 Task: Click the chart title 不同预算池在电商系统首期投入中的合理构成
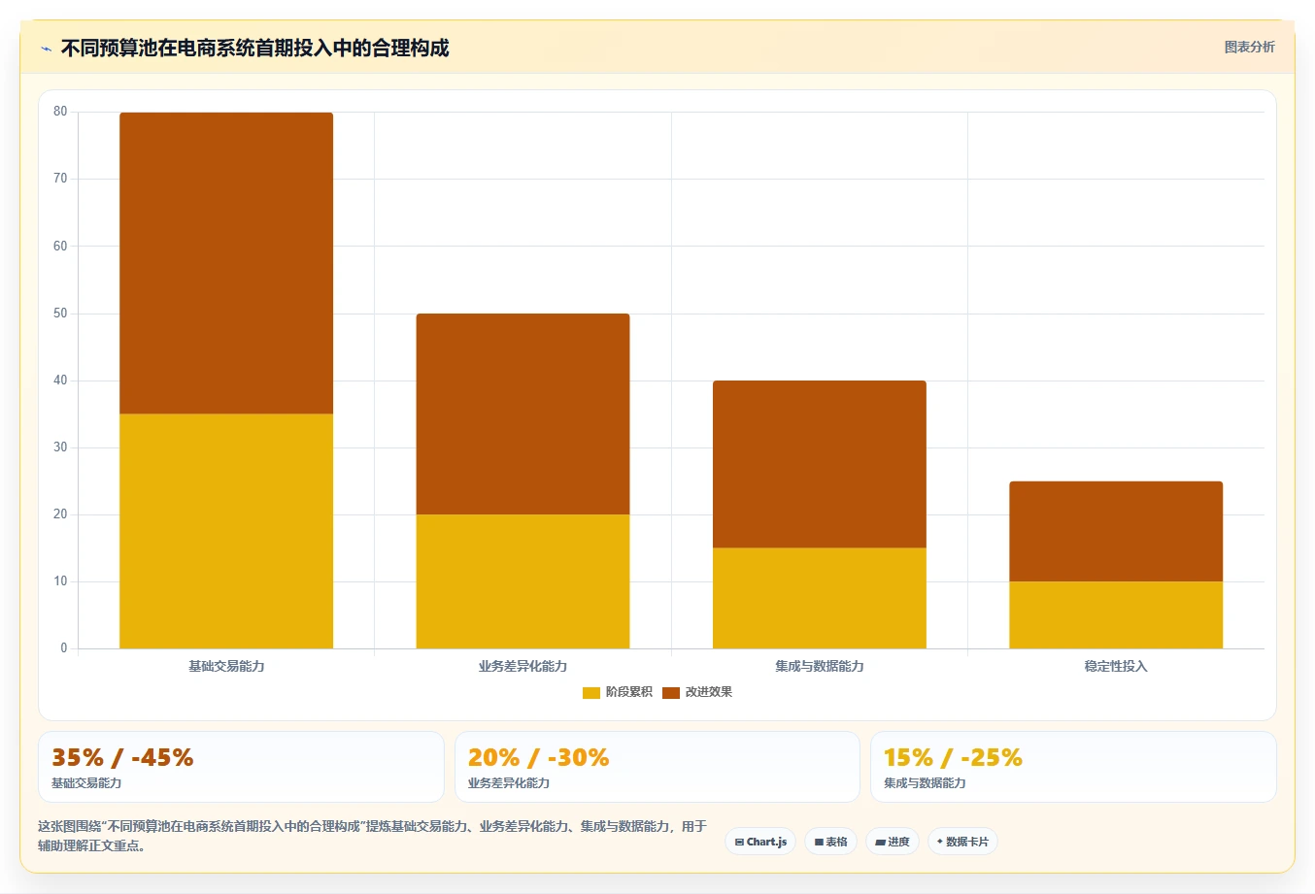[x=254, y=48]
